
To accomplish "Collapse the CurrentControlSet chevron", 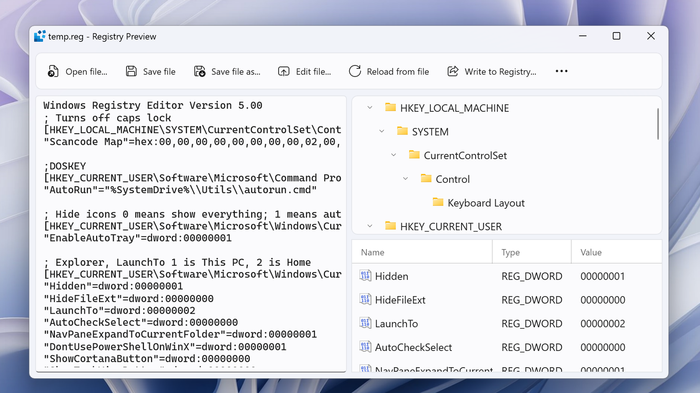I will [394, 155].
